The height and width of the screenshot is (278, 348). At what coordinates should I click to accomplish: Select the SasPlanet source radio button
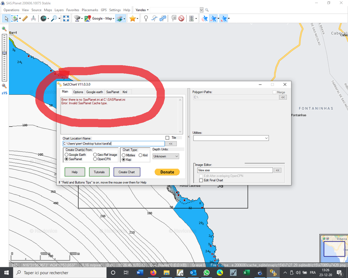pos(66,159)
